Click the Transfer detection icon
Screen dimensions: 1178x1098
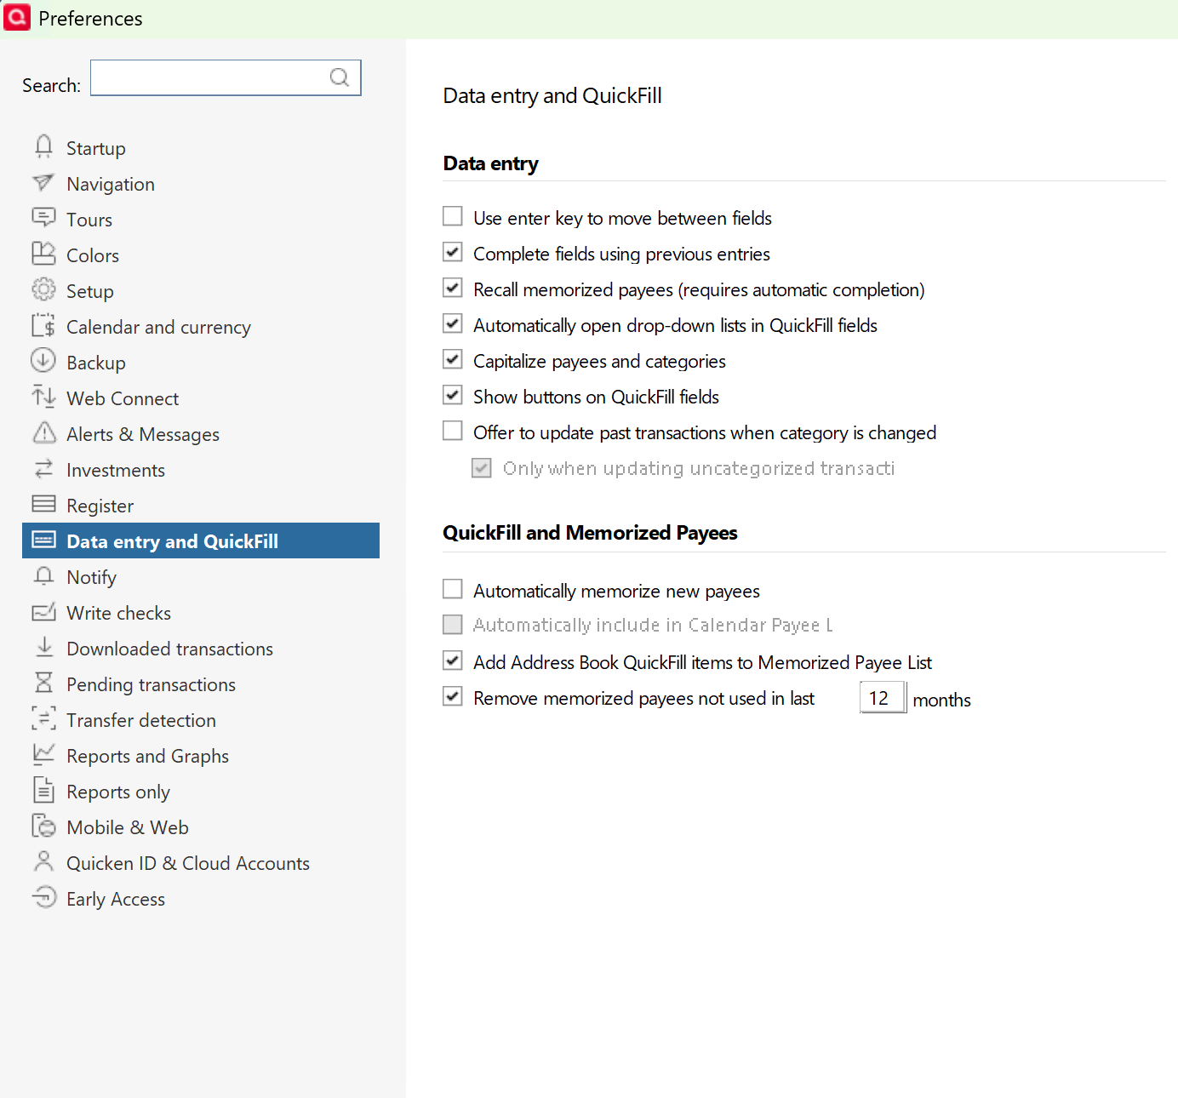point(43,719)
